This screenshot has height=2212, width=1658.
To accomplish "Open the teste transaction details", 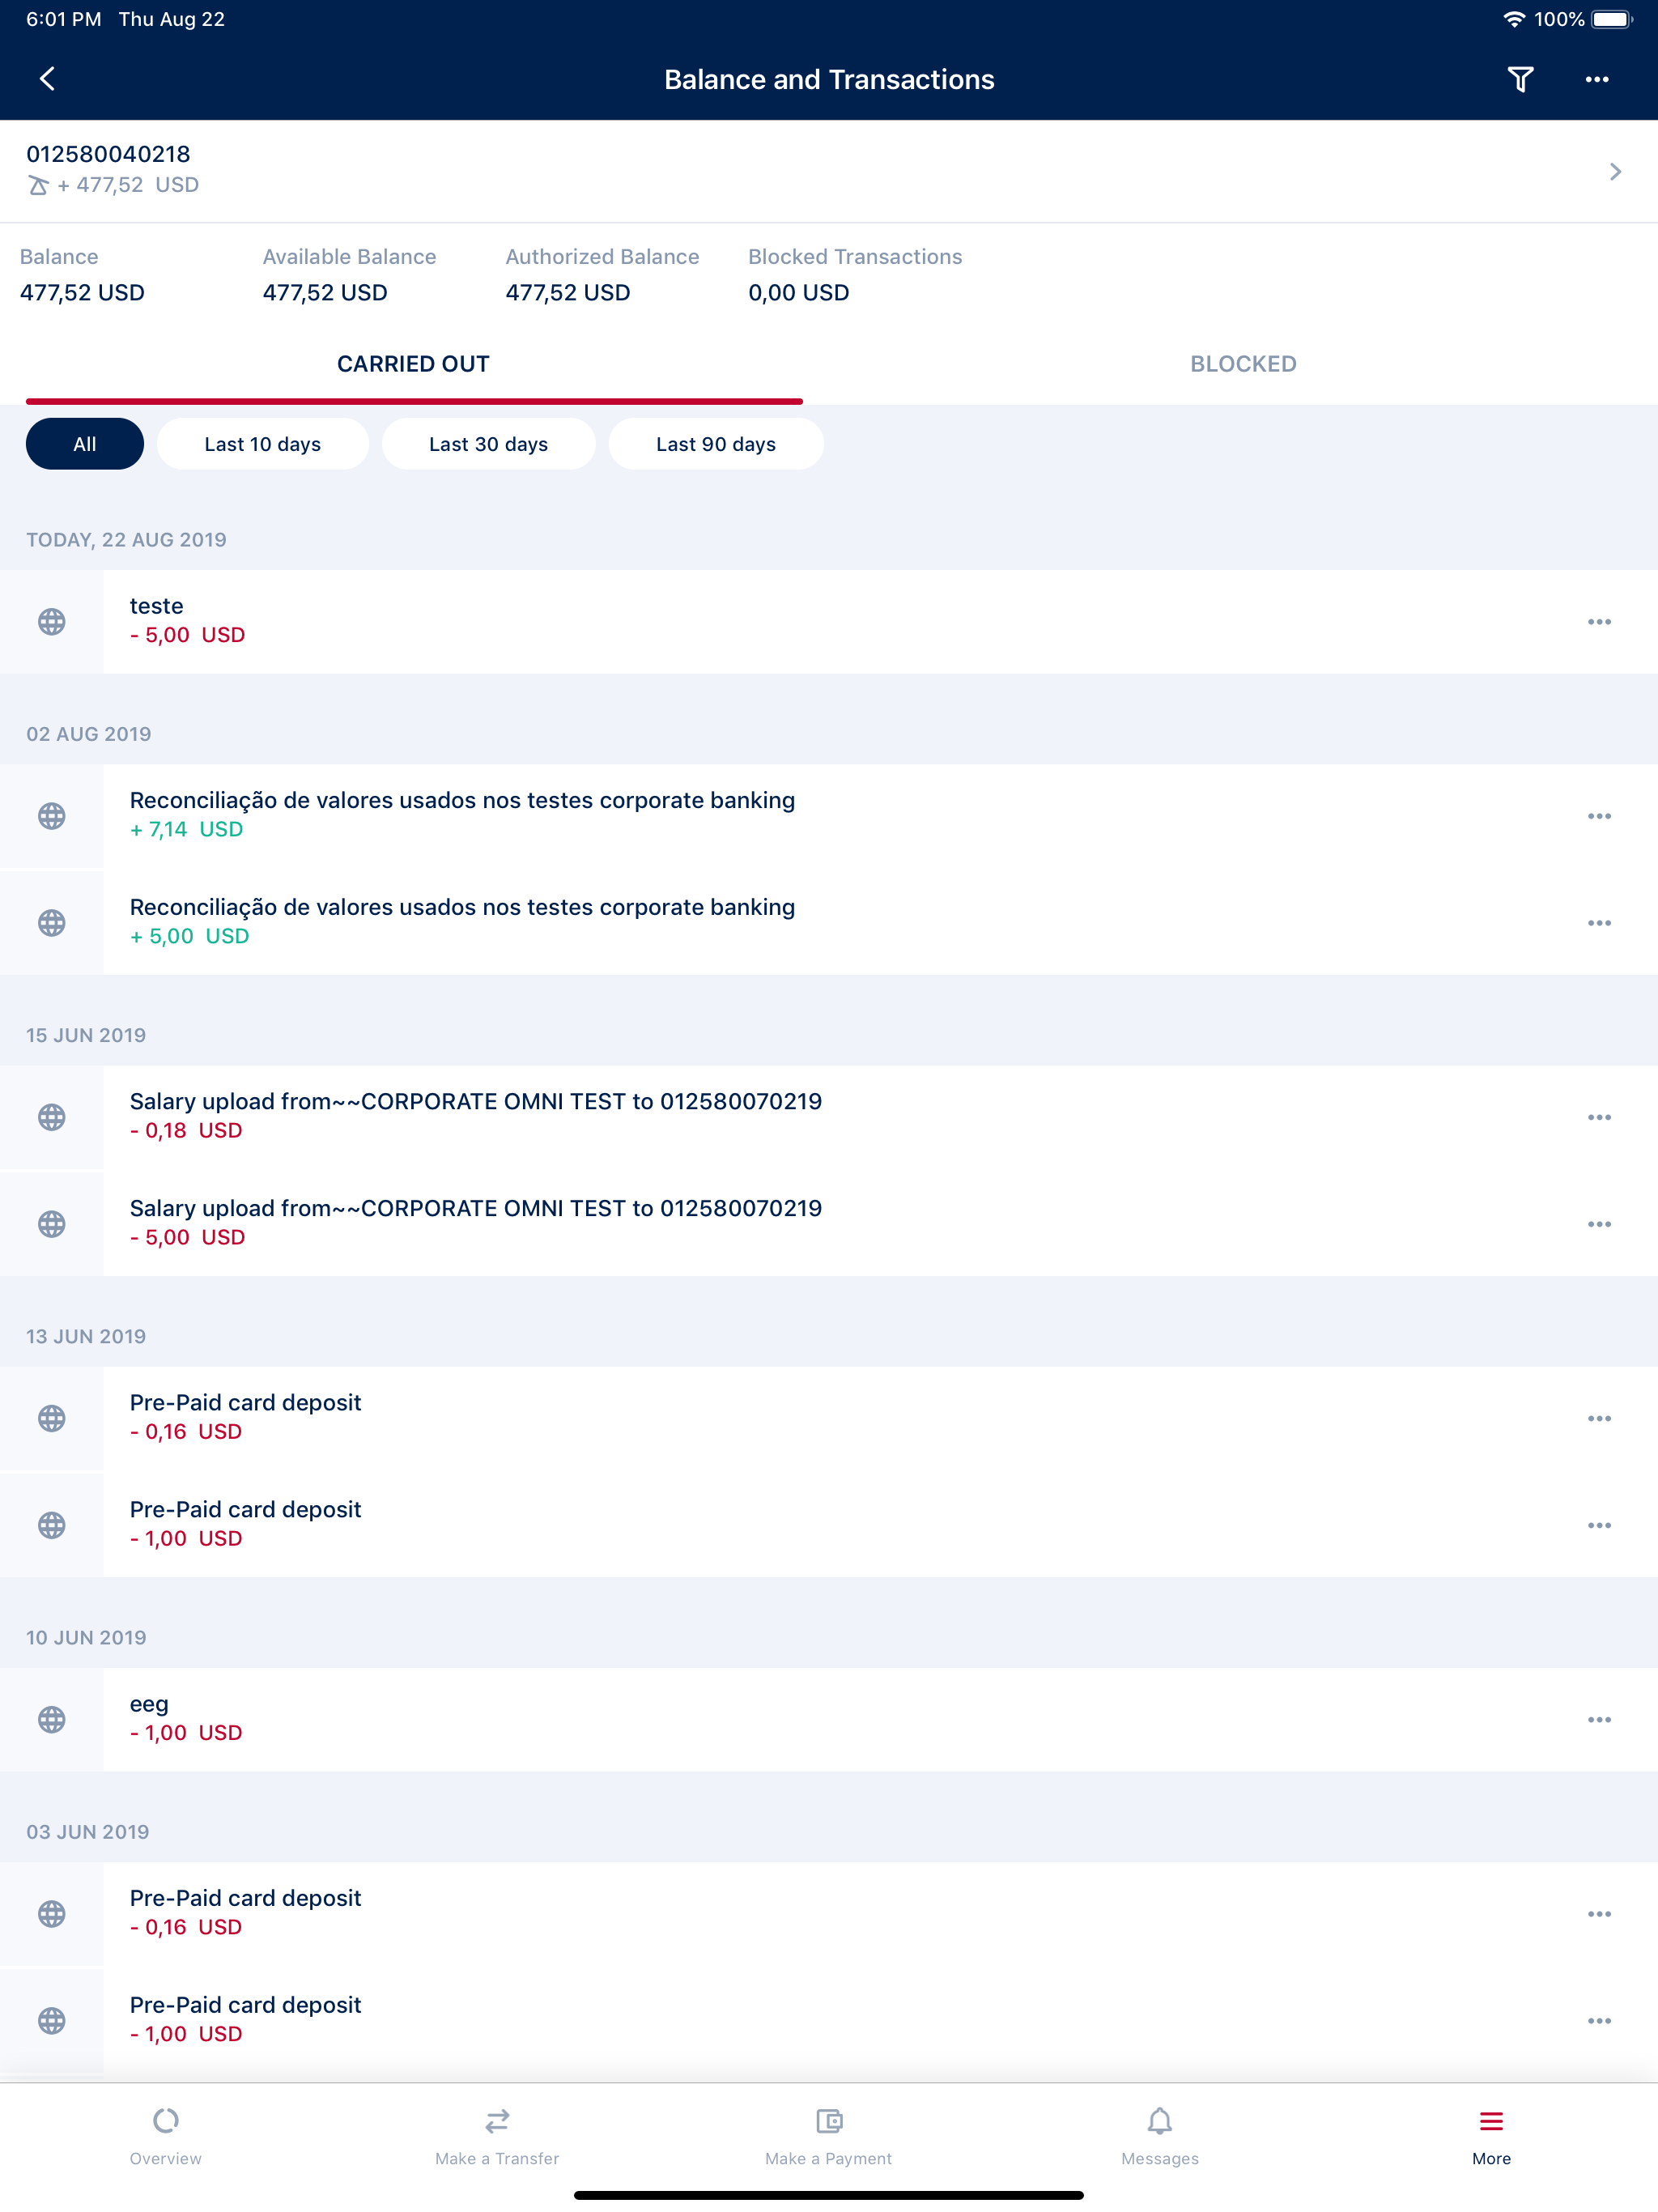I will tap(829, 622).
